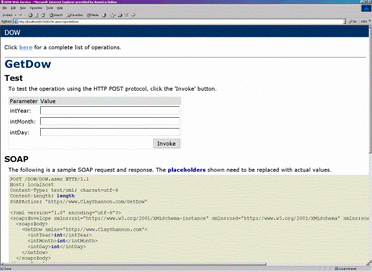This screenshot has height=272, width=372.
Task: Click the 'Parameter' column header
Action: [x=24, y=101]
